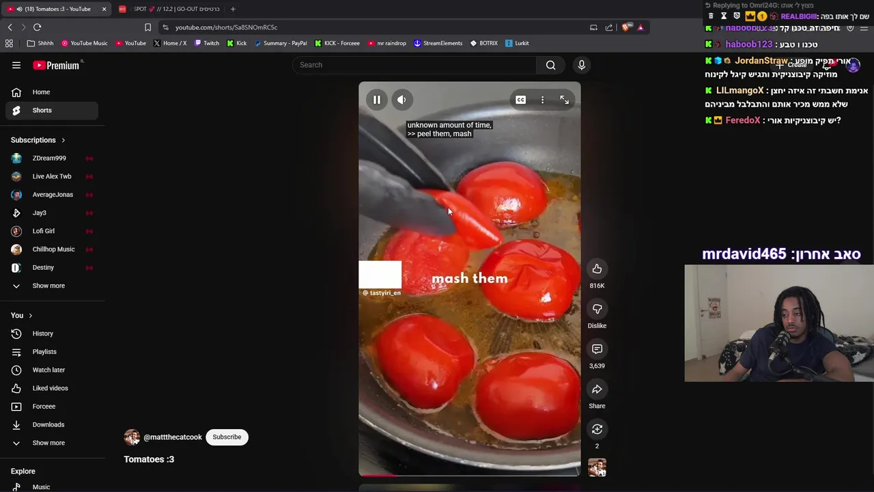Click the address bar URL
874x492 pixels.
[x=226, y=27]
